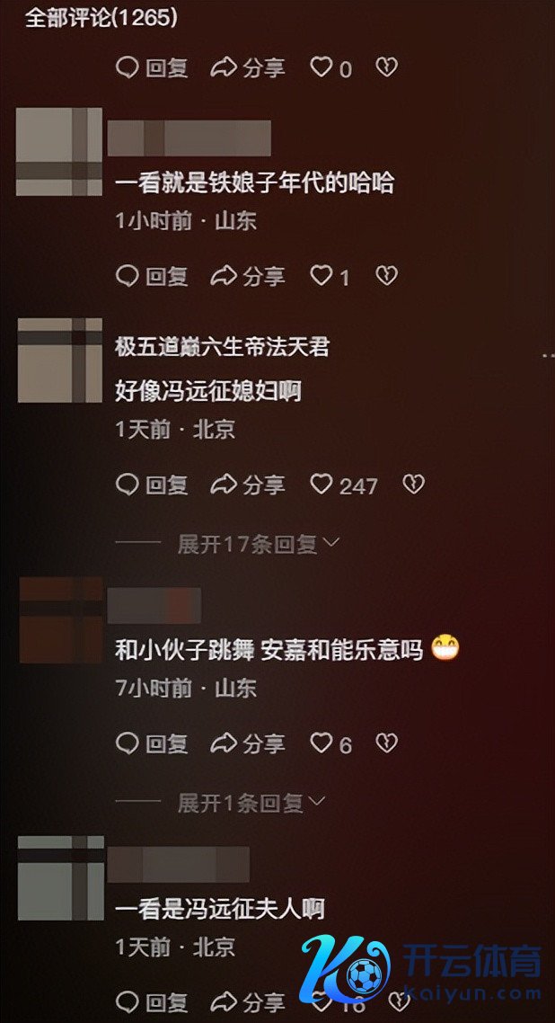555x1023 pixels.
Task: Share the 好像冯远征媳妇啊 comment
Action: pos(248,485)
